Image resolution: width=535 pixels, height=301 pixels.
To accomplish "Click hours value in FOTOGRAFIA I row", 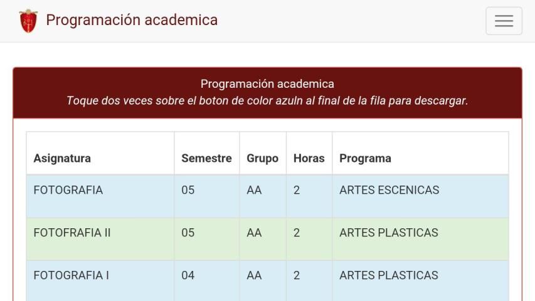I will pos(297,275).
